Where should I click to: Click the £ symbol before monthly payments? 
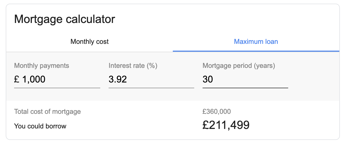[x=17, y=79]
